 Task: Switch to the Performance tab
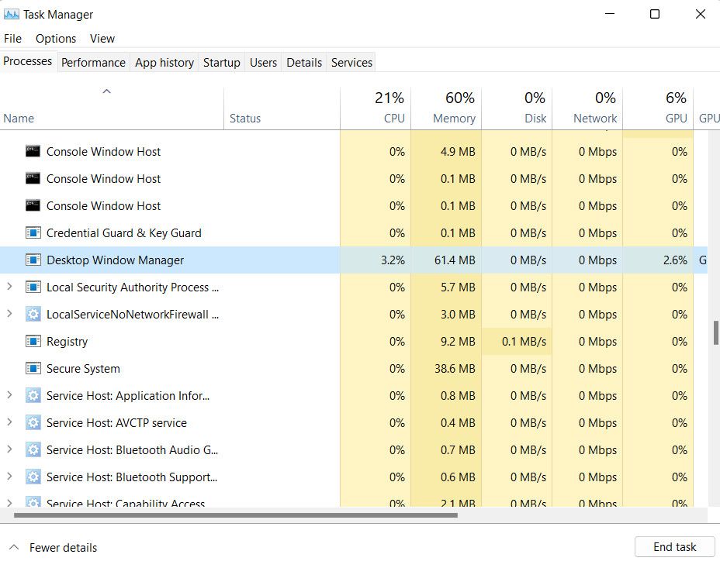point(93,62)
